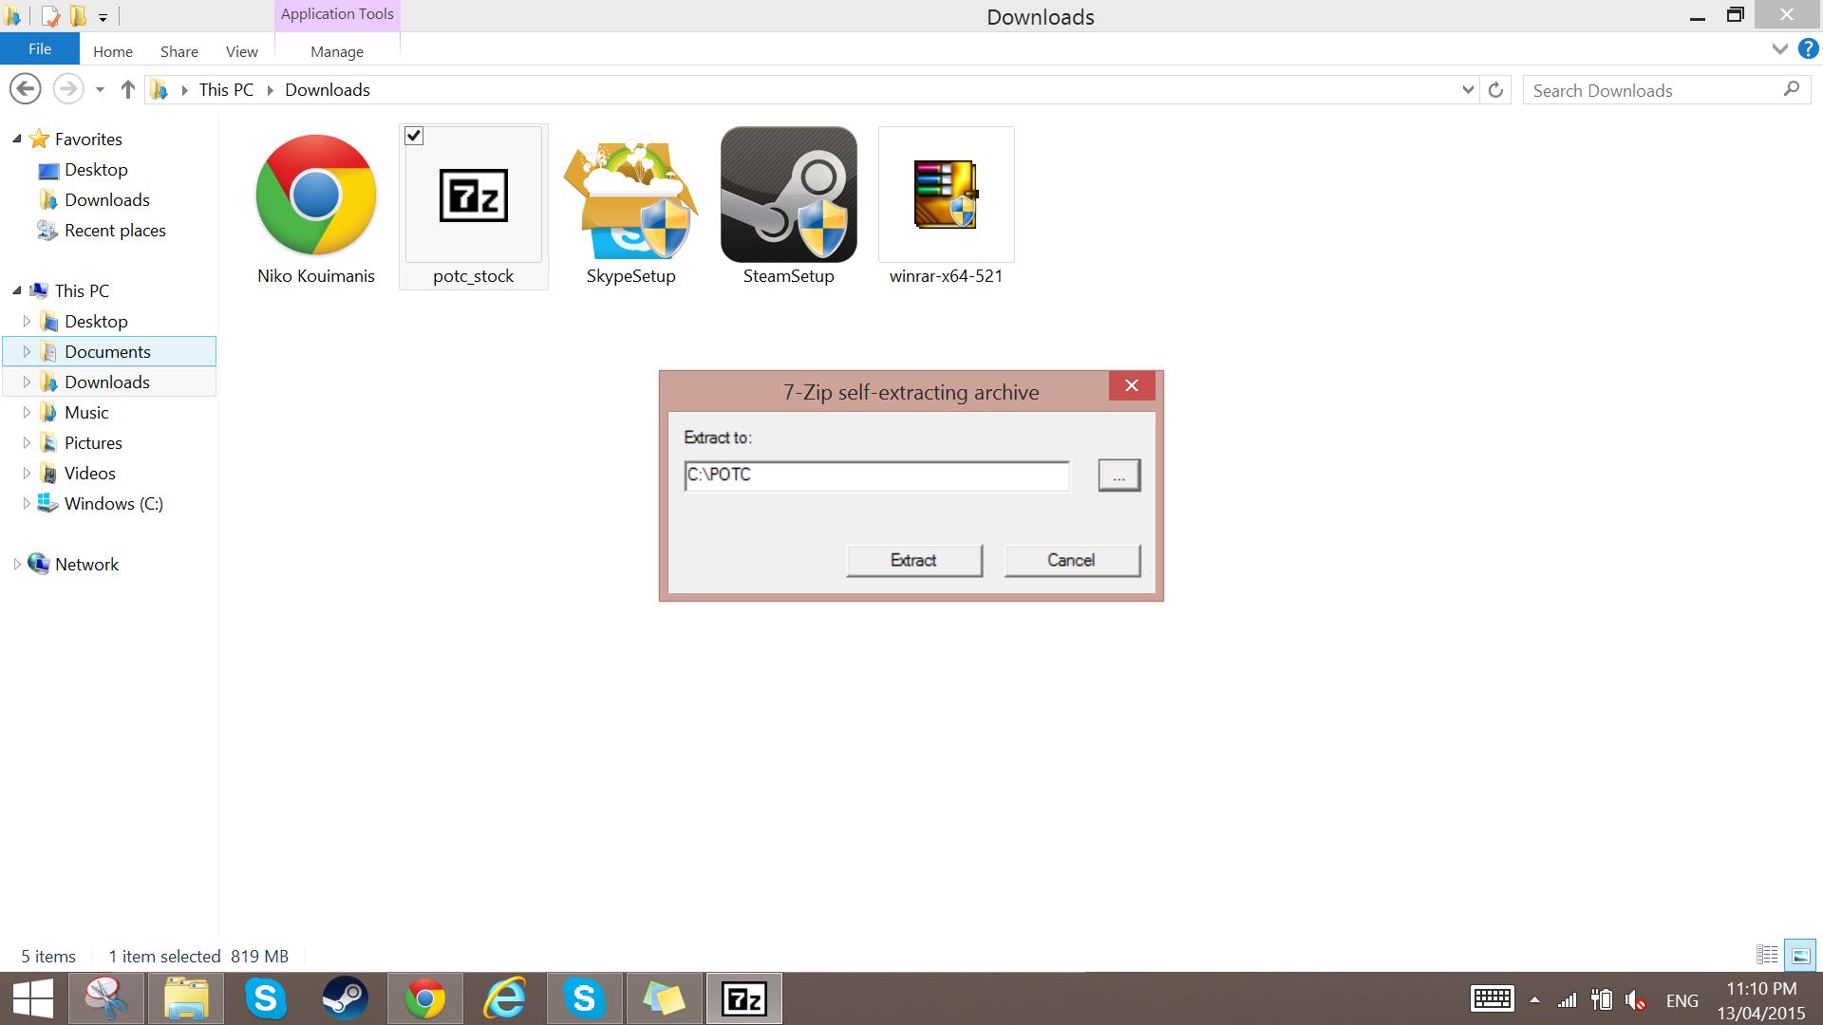Select Music in navigation pane
Screen dimensions: 1823x1025
86,412
